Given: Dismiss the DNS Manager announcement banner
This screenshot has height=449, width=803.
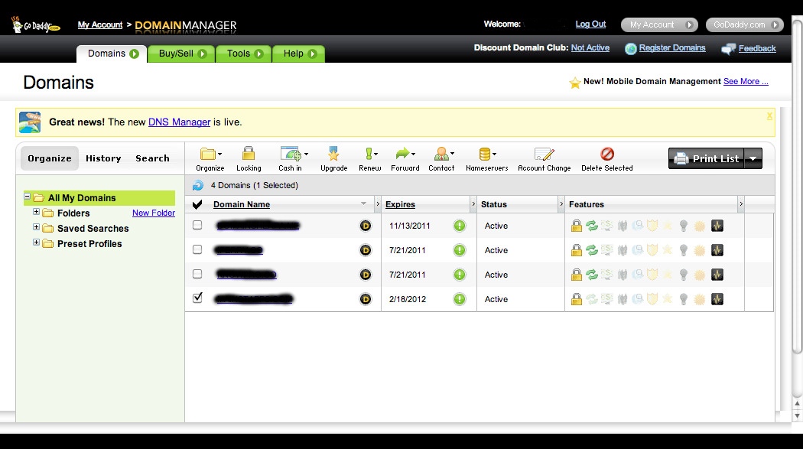Looking at the screenshot, I should pyautogui.click(x=769, y=116).
